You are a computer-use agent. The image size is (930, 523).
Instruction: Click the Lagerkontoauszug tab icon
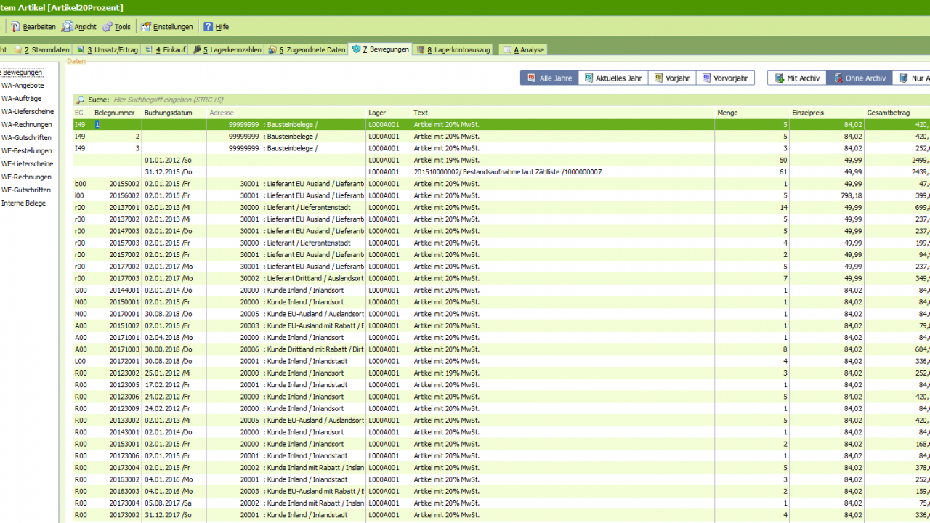420,50
